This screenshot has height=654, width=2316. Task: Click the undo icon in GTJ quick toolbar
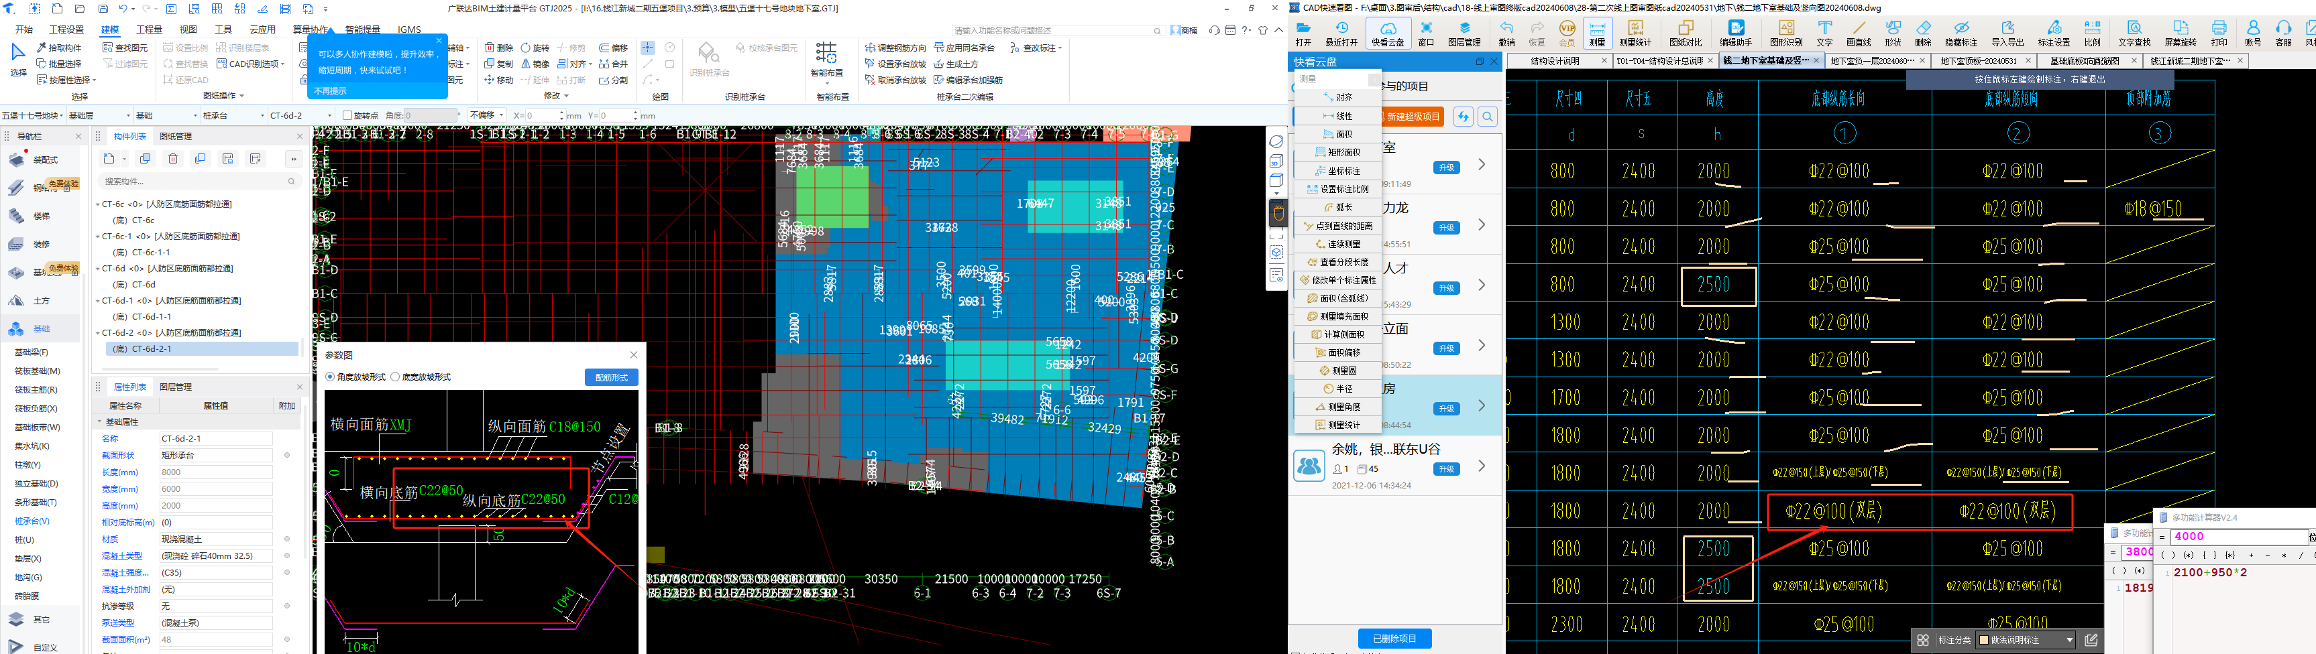(123, 8)
